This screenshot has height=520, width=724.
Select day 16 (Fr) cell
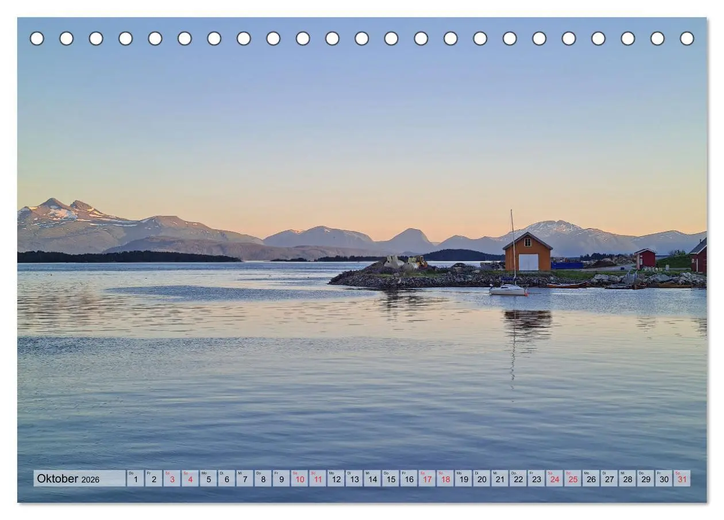[409, 479]
